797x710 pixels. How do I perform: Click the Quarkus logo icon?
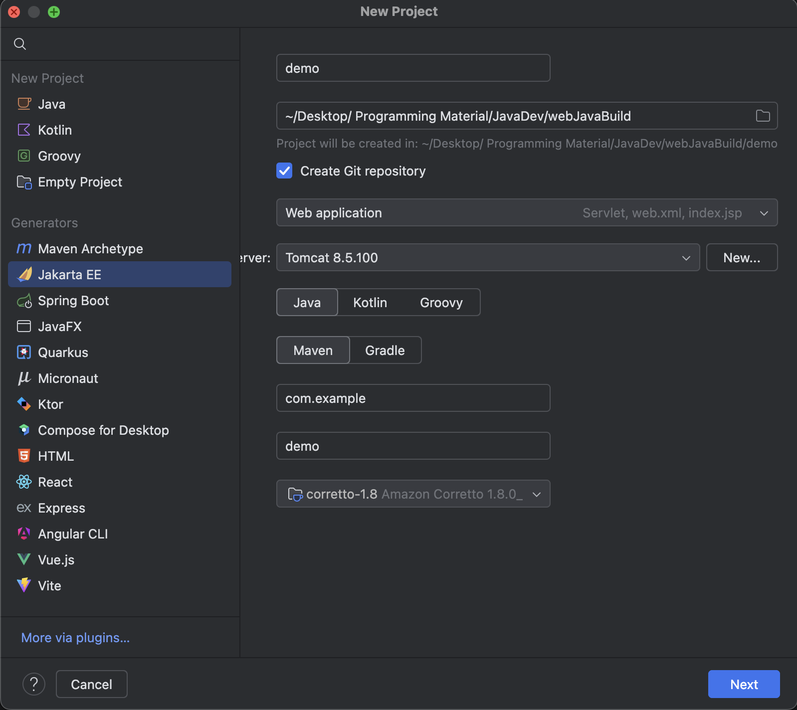tap(24, 352)
